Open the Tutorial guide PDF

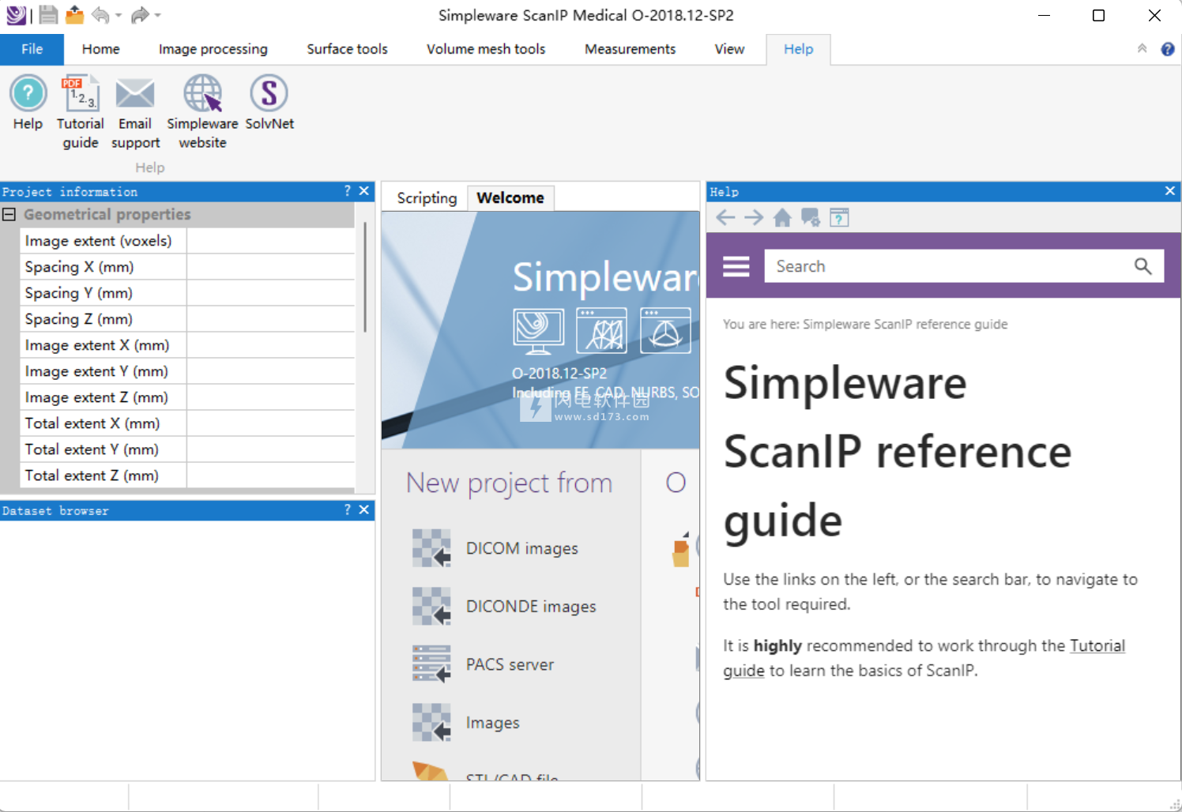(x=80, y=111)
